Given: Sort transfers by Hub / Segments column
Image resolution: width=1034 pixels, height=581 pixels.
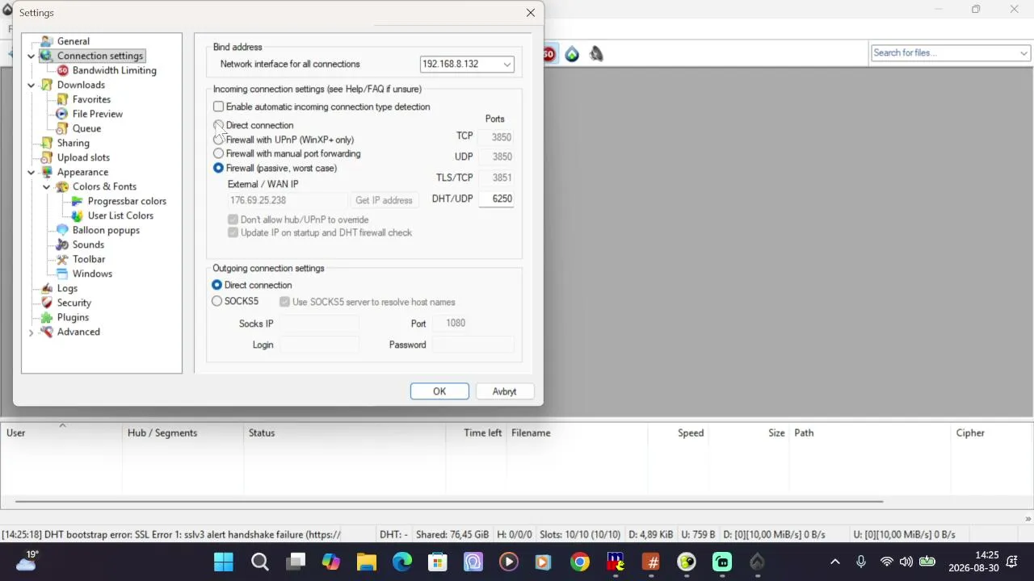Looking at the screenshot, I should 183,433.
